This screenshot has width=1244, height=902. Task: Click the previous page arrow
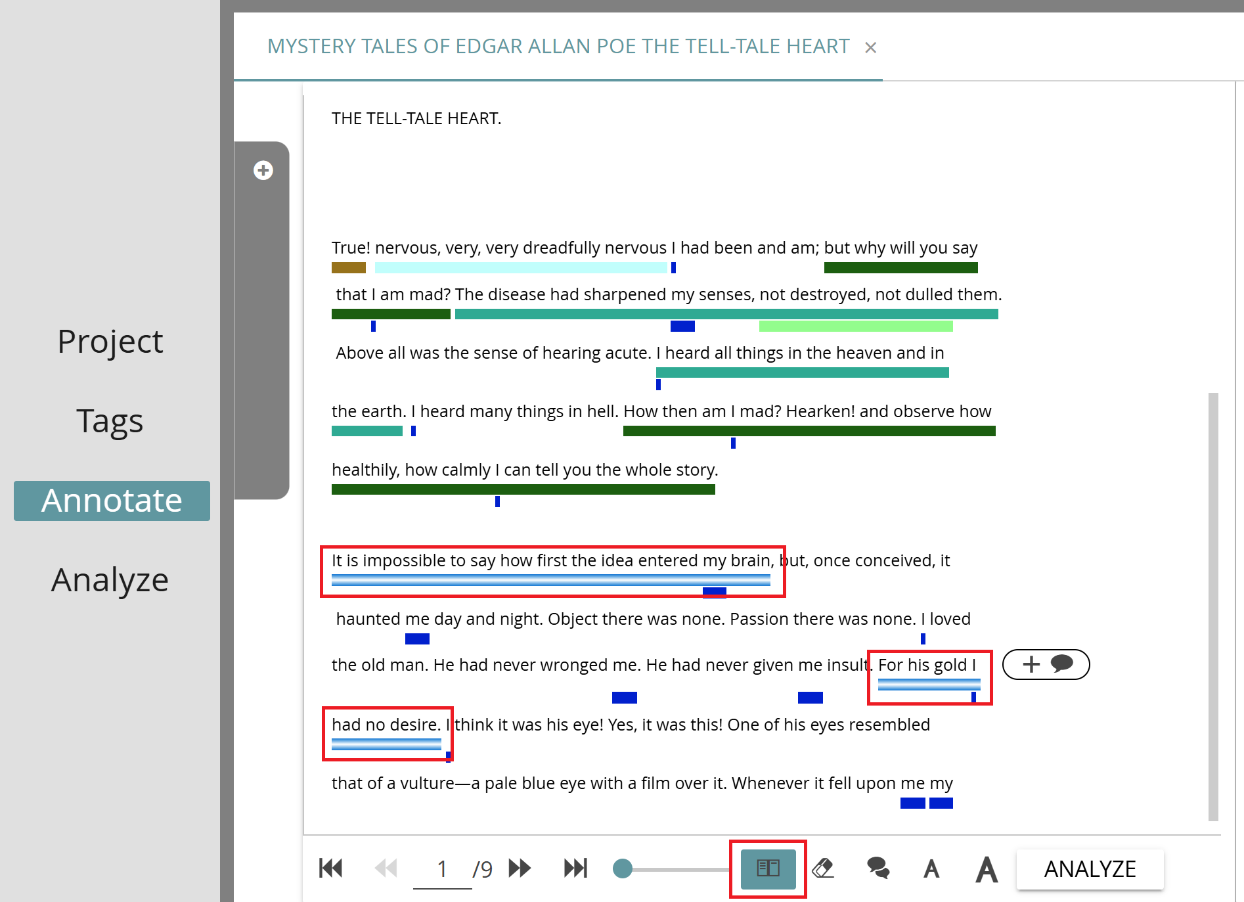pyautogui.click(x=386, y=868)
